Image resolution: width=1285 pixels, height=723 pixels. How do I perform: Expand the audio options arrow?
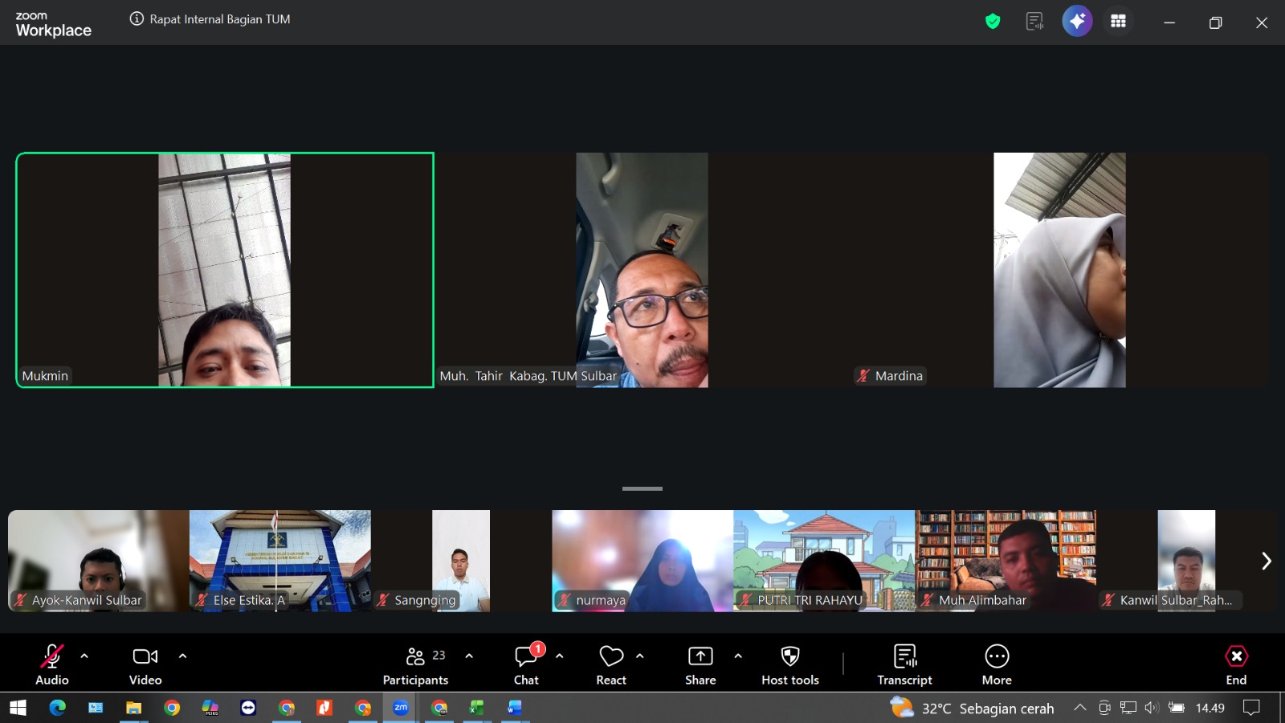tap(84, 656)
